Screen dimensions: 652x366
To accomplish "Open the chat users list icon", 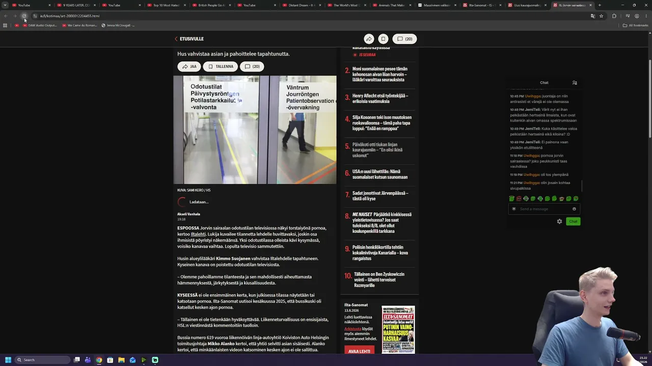I will coord(575,82).
